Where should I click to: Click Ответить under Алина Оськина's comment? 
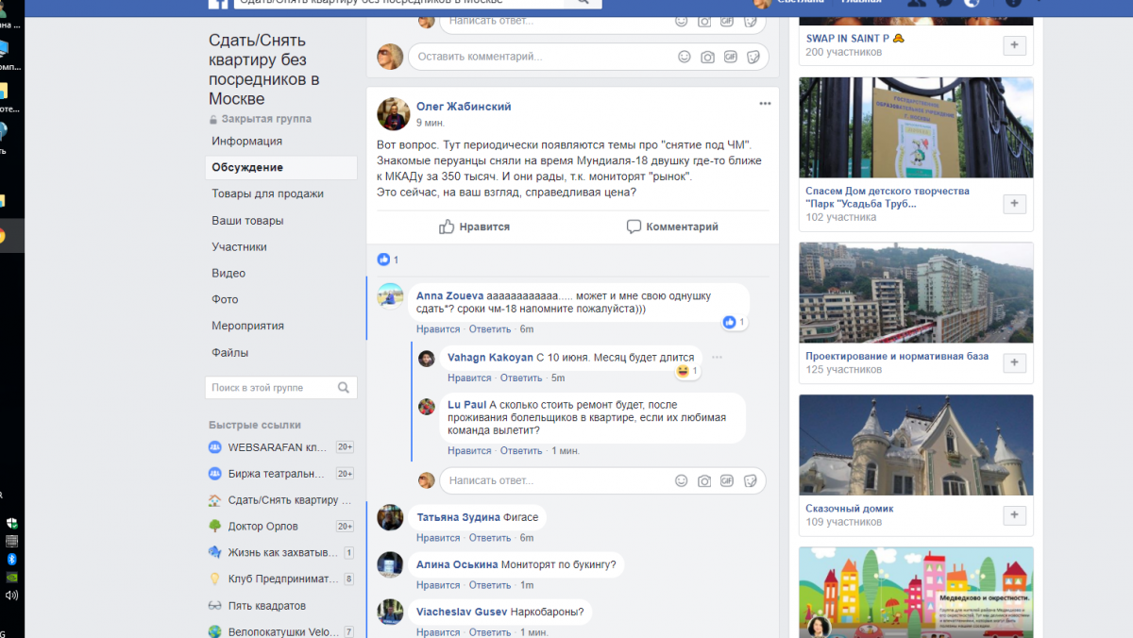(x=490, y=585)
